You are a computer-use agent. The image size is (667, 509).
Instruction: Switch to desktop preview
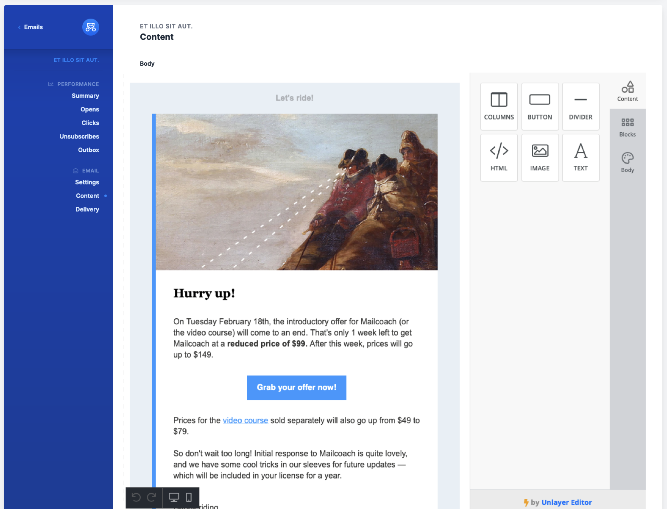(174, 497)
